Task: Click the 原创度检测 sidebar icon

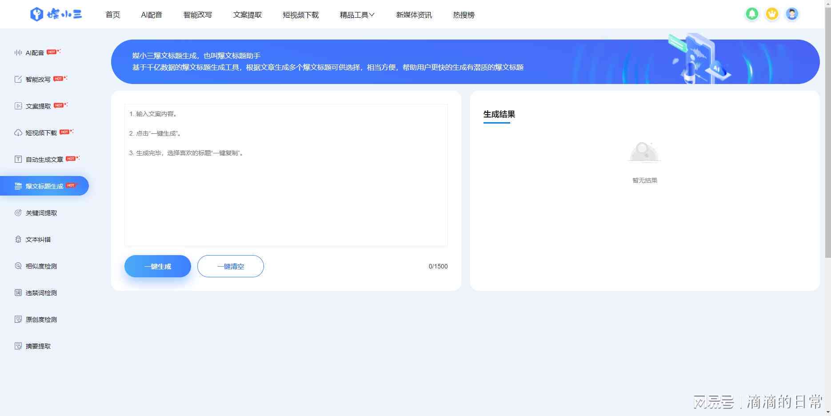Action: (x=18, y=319)
